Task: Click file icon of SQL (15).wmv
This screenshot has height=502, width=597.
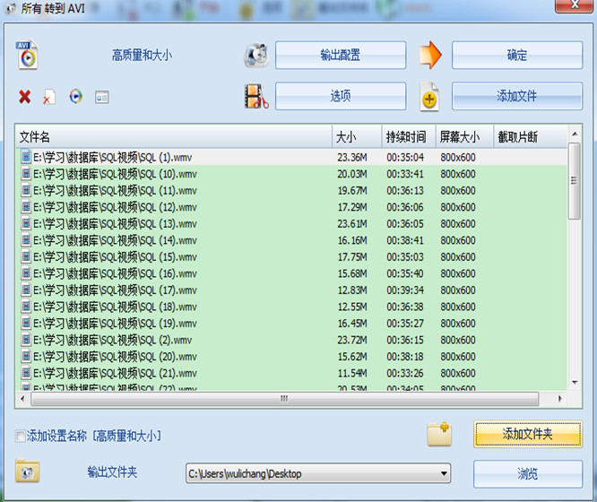Action: click(26, 256)
